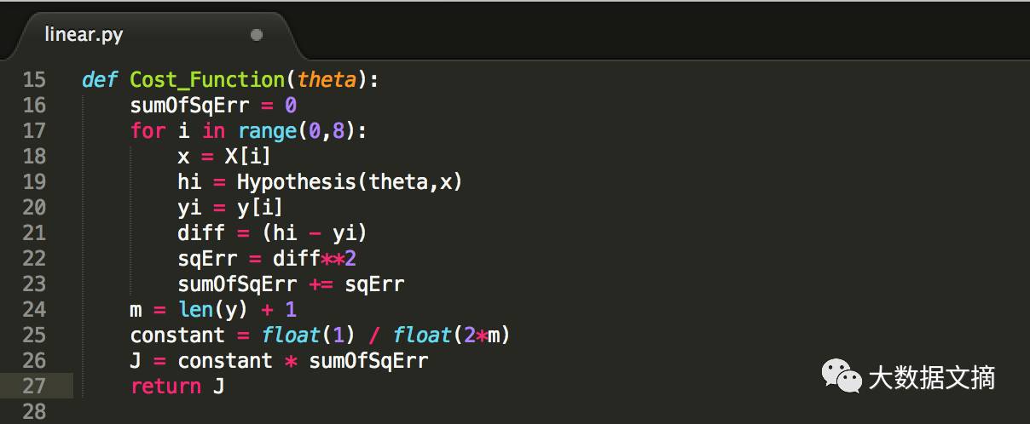Click line number 24 in the gutter
The image size is (1030, 424).
(34, 310)
